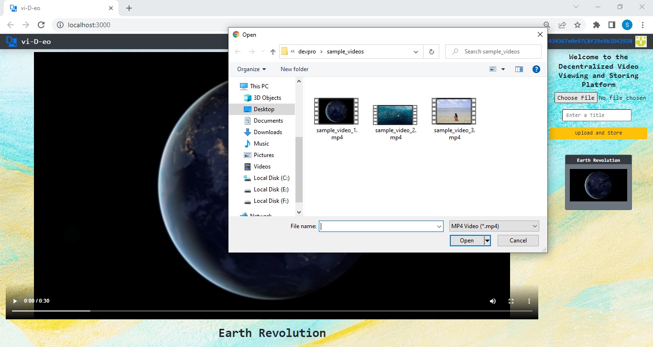This screenshot has height=347, width=653.
Task: Open the dropdown arrow beside the Open button
Action: coord(488,241)
